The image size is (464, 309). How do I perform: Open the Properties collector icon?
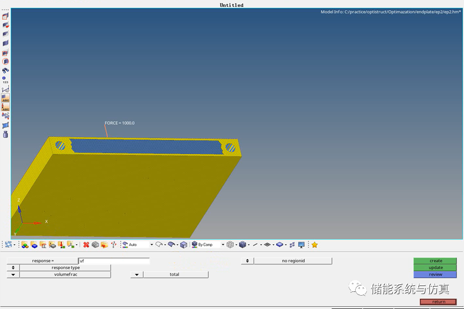click(53, 245)
